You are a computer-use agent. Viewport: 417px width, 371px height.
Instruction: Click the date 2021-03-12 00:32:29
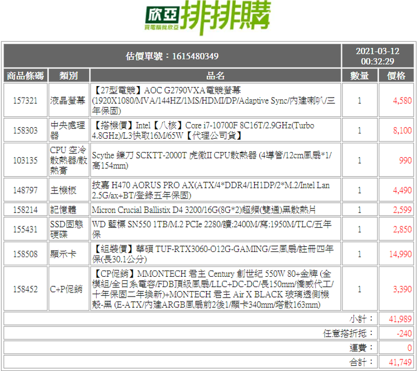378,56
